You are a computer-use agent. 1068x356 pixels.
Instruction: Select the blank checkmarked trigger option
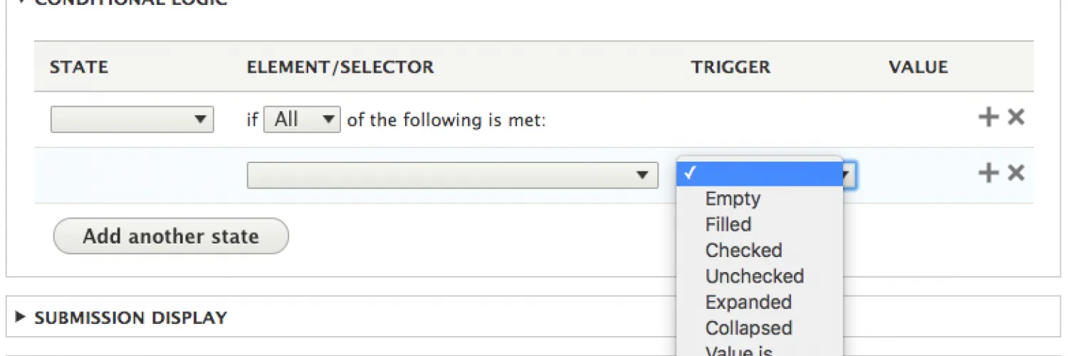[x=759, y=174]
